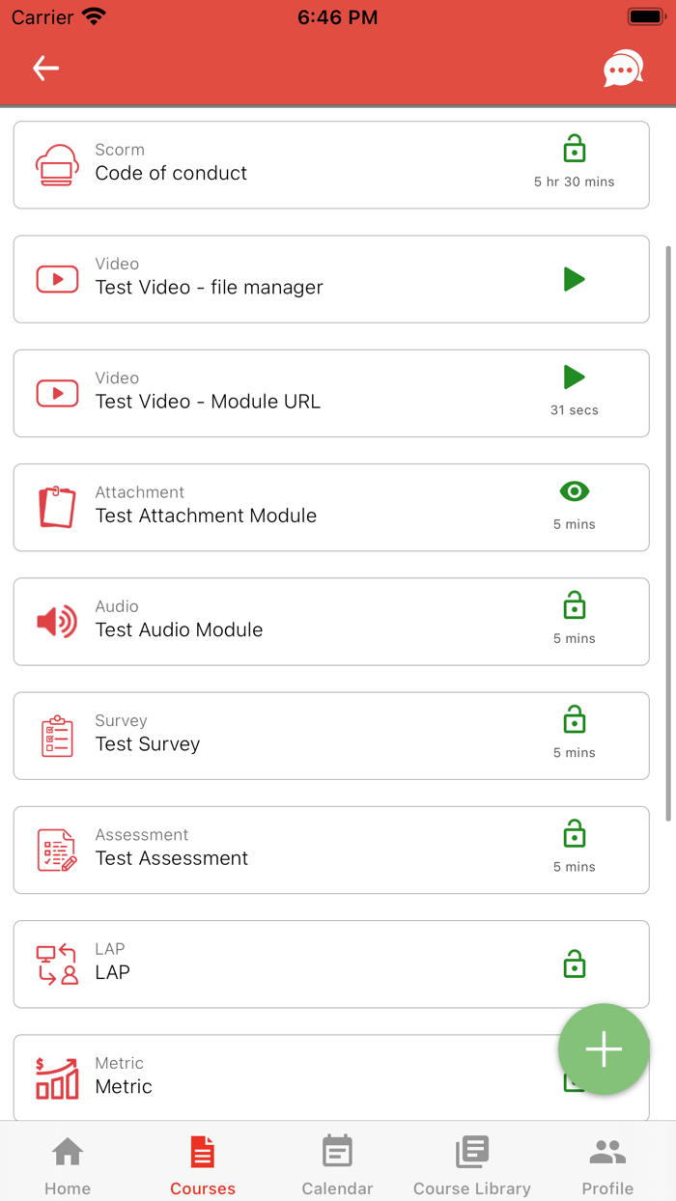Tap the 31 secs duration

pos(575,410)
